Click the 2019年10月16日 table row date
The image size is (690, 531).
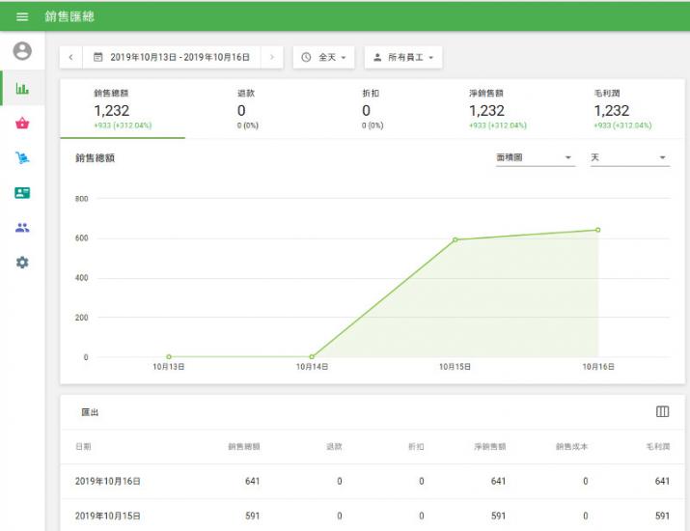(x=108, y=481)
